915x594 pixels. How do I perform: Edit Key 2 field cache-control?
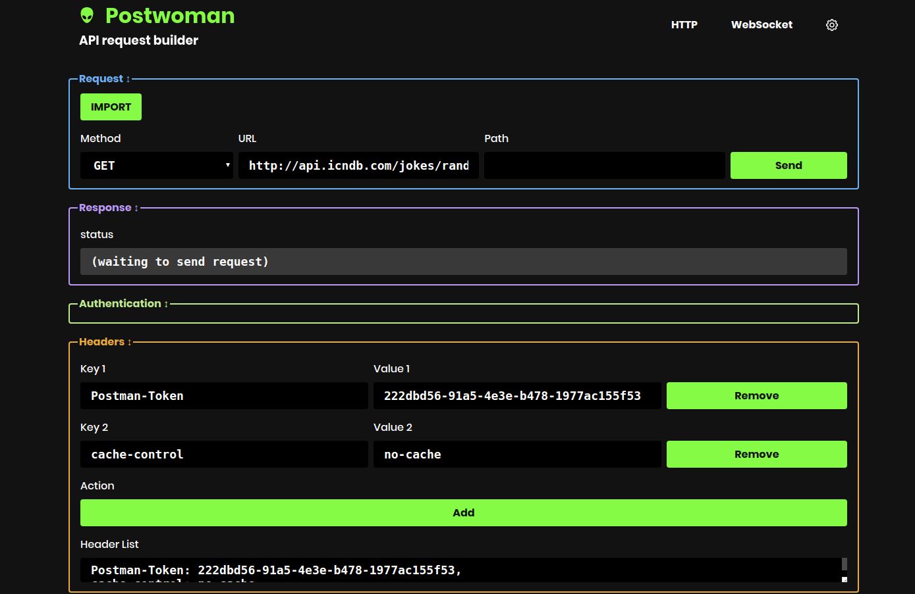pyautogui.click(x=224, y=455)
